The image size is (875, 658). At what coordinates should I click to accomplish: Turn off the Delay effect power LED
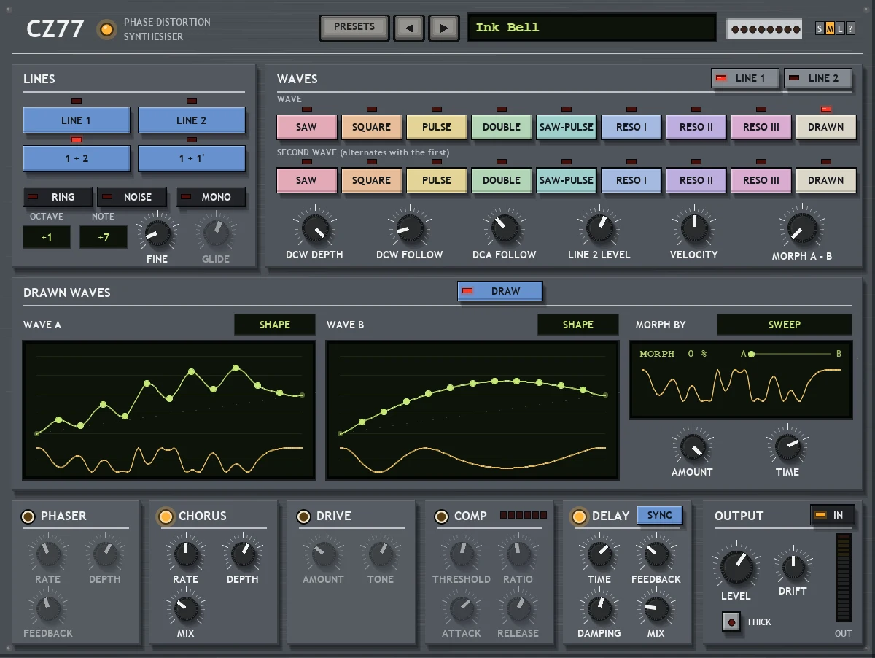point(580,516)
